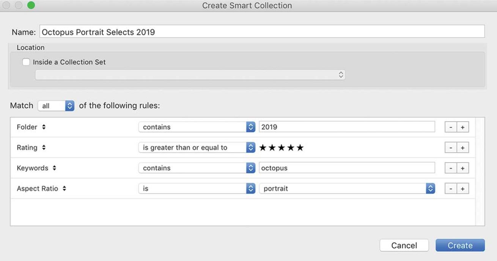The width and height of the screenshot is (497, 261).
Task: Click the plus button on Folder rule
Action: (462, 127)
